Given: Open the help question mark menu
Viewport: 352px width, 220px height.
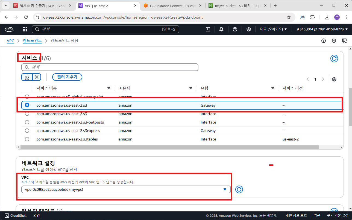Looking at the screenshot, I should point(235,29).
